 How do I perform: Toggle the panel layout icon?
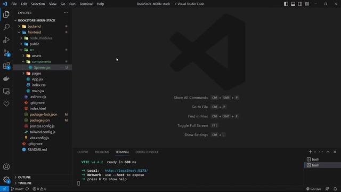pyautogui.click(x=293, y=4)
